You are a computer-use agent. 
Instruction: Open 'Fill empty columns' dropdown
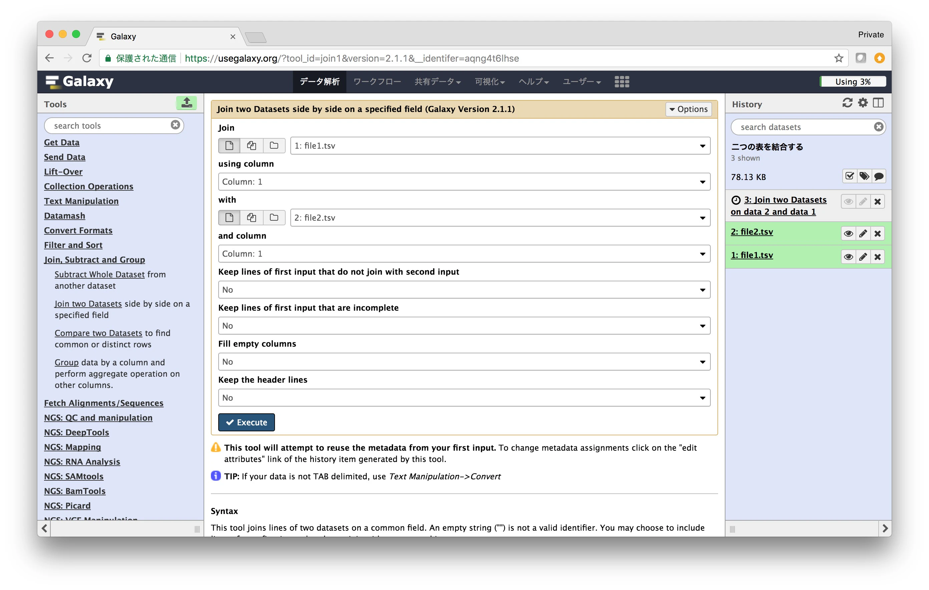click(464, 361)
